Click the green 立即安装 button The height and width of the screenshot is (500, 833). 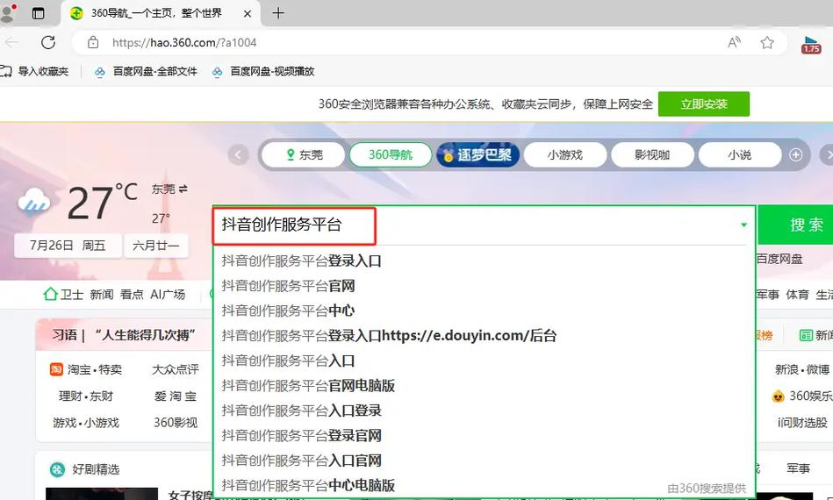(703, 104)
